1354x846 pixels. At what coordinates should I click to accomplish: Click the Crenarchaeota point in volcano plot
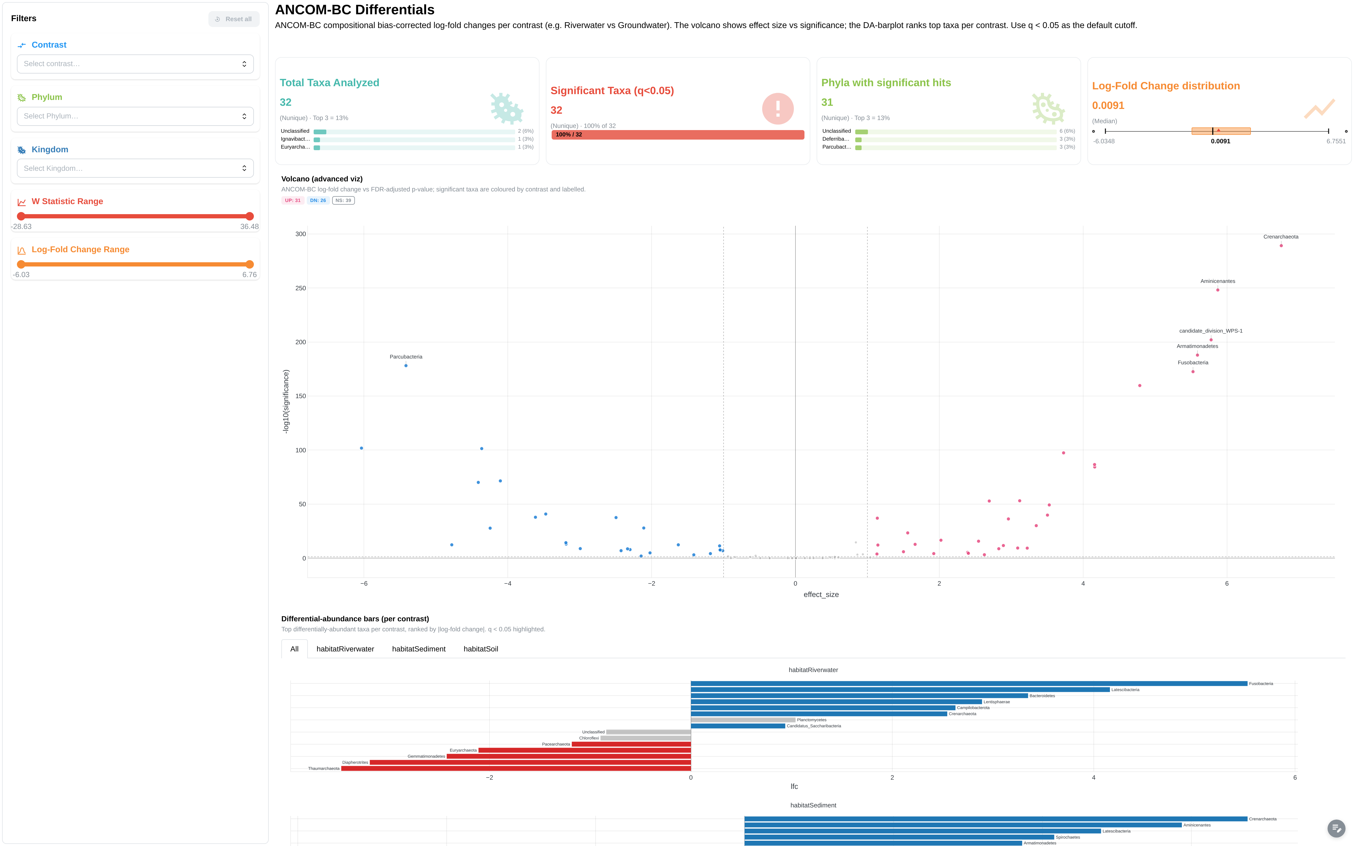click(x=1281, y=246)
